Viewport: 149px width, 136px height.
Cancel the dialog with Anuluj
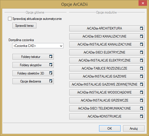coord(134,128)
